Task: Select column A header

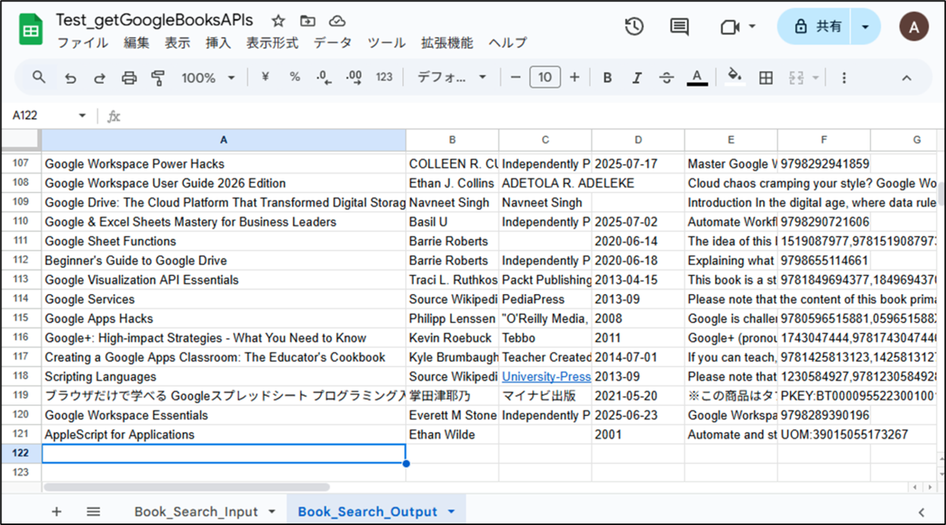Action: pyautogui.click(x=224, y=140)
